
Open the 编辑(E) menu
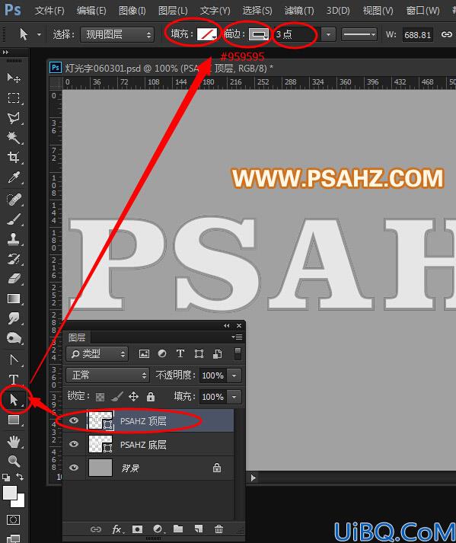click(91, 11)
